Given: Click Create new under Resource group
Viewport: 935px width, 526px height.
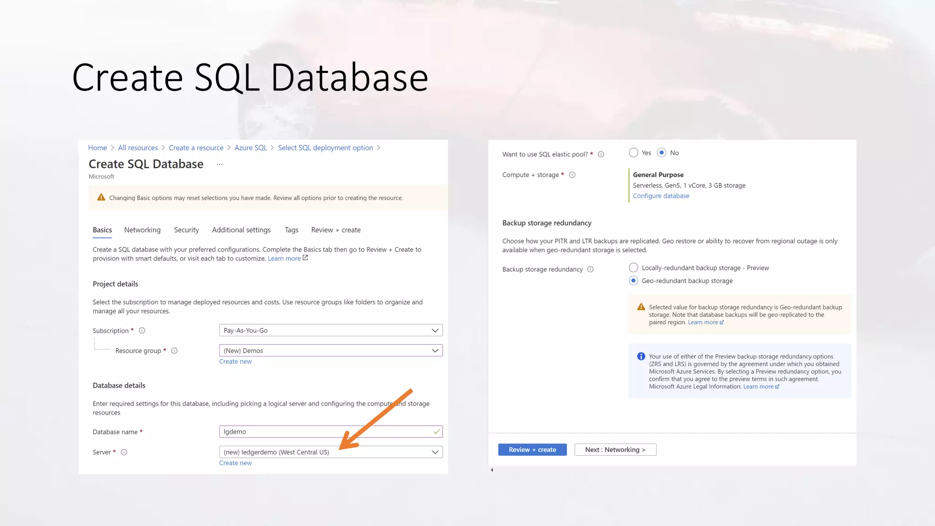Looking at the screenshot, I should 235,362.
